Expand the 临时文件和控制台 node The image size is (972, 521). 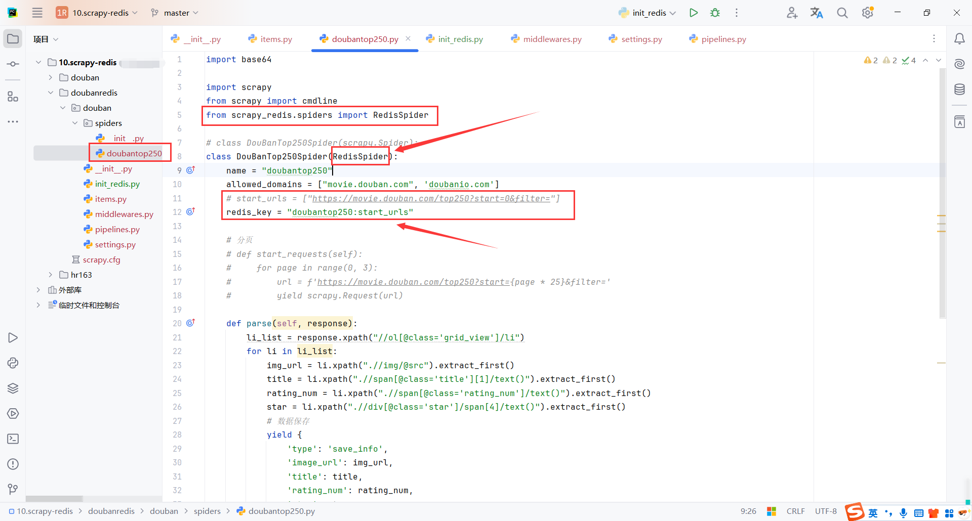[x=38, y=305]
